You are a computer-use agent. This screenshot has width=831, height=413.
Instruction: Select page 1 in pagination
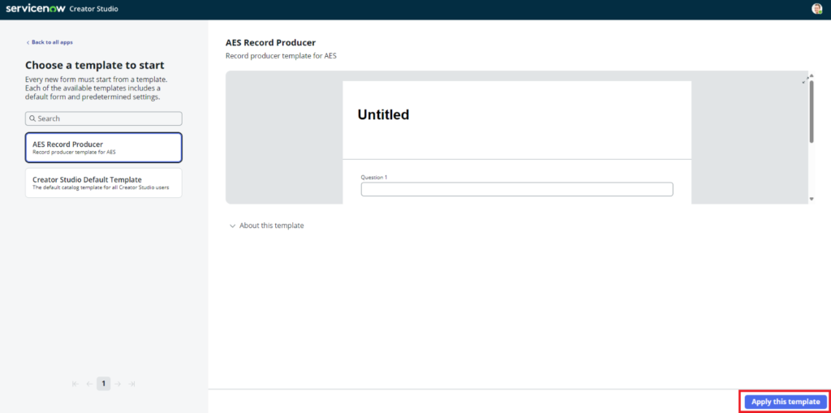pos(103,384)
